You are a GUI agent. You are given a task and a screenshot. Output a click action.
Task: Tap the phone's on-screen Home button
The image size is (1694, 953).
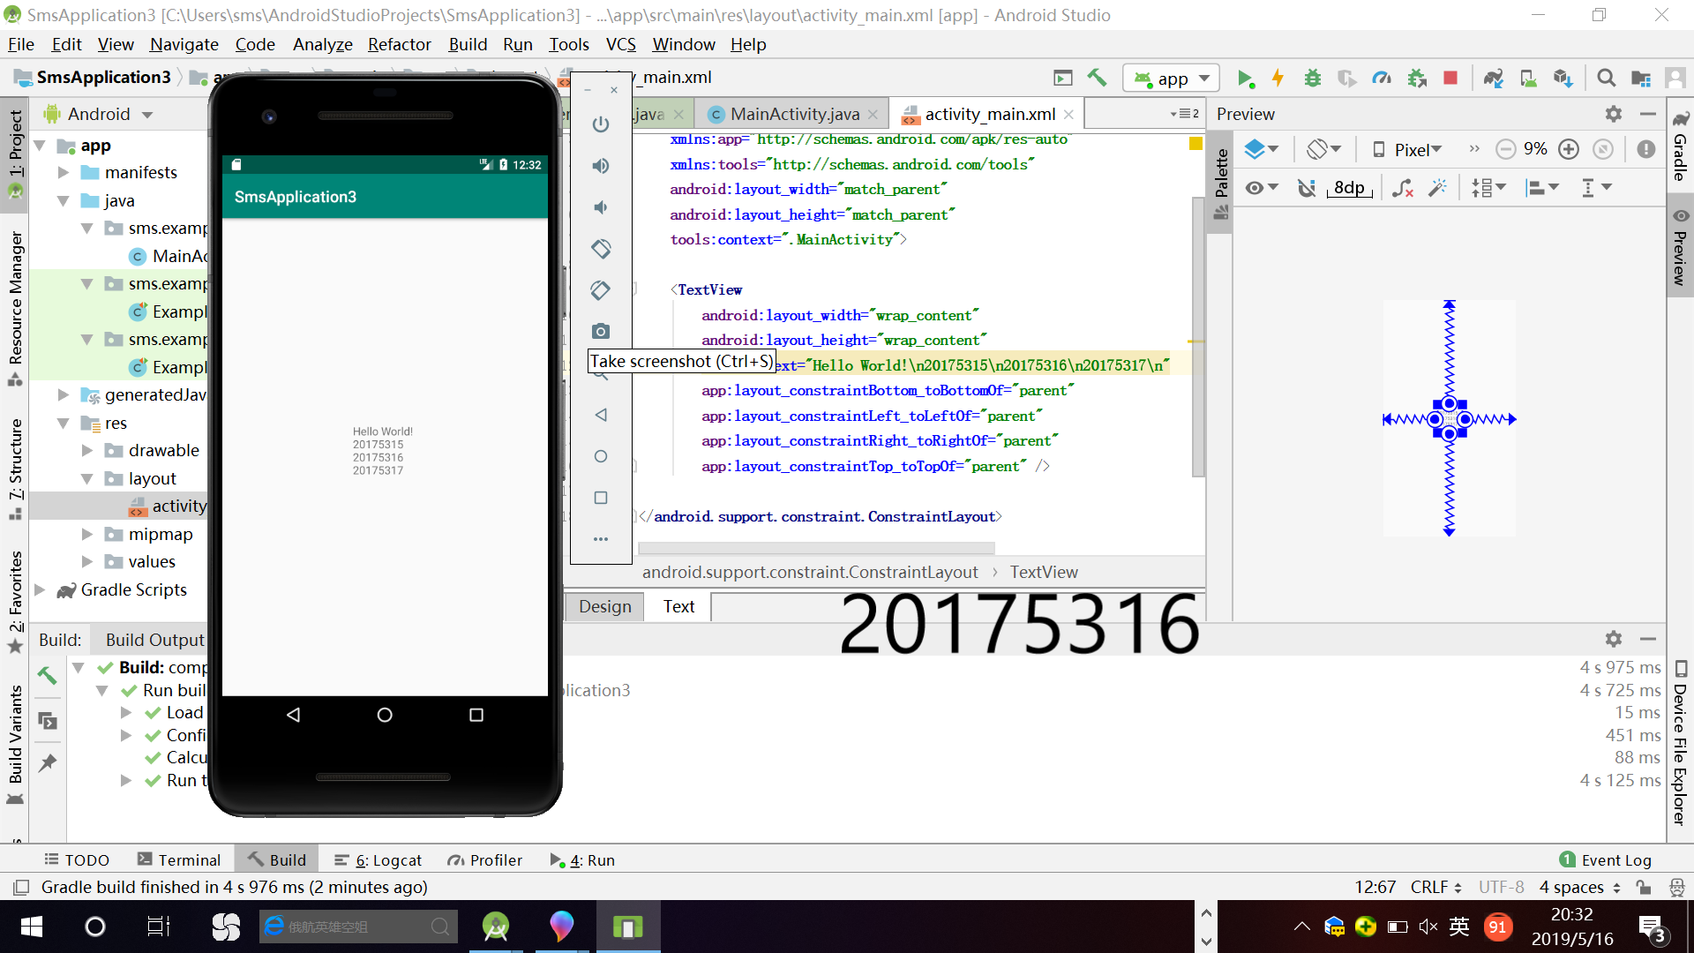(385, 715)
